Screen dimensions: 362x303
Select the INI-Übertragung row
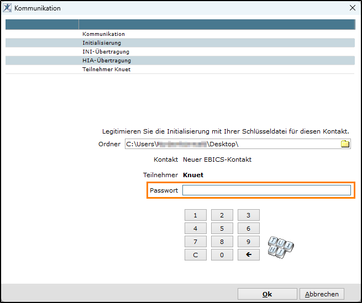click(x=180, y=52)
